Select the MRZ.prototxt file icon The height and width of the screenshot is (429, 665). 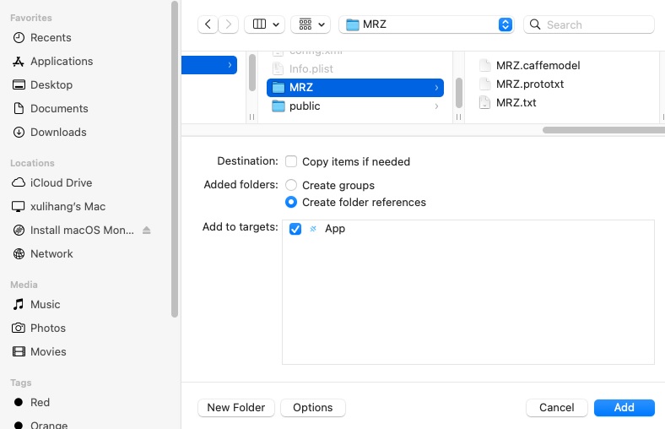(484, 84)
